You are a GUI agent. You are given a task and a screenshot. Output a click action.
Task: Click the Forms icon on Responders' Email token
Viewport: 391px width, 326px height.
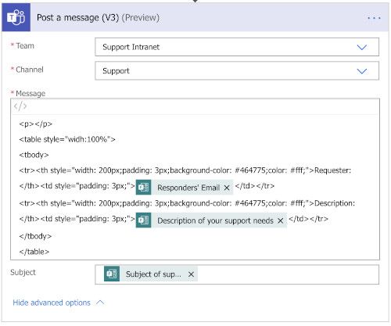point(143,188)
